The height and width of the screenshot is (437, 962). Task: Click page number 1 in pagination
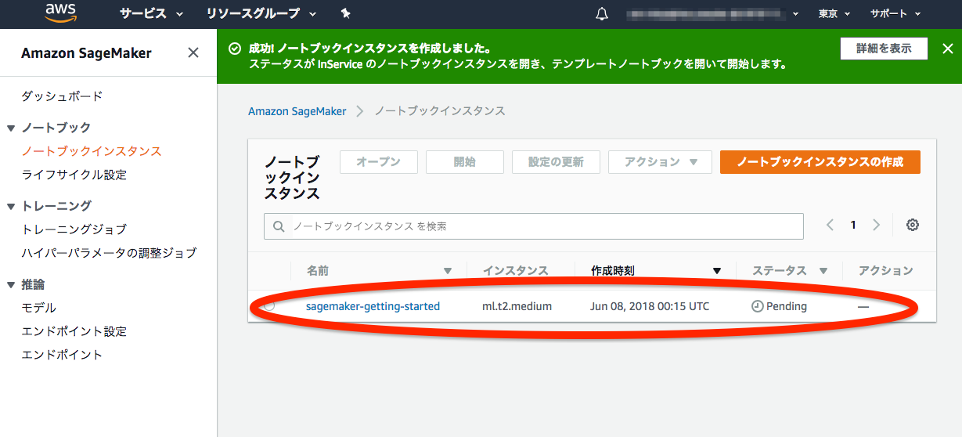pyautogui.click(x=853, y=225)
